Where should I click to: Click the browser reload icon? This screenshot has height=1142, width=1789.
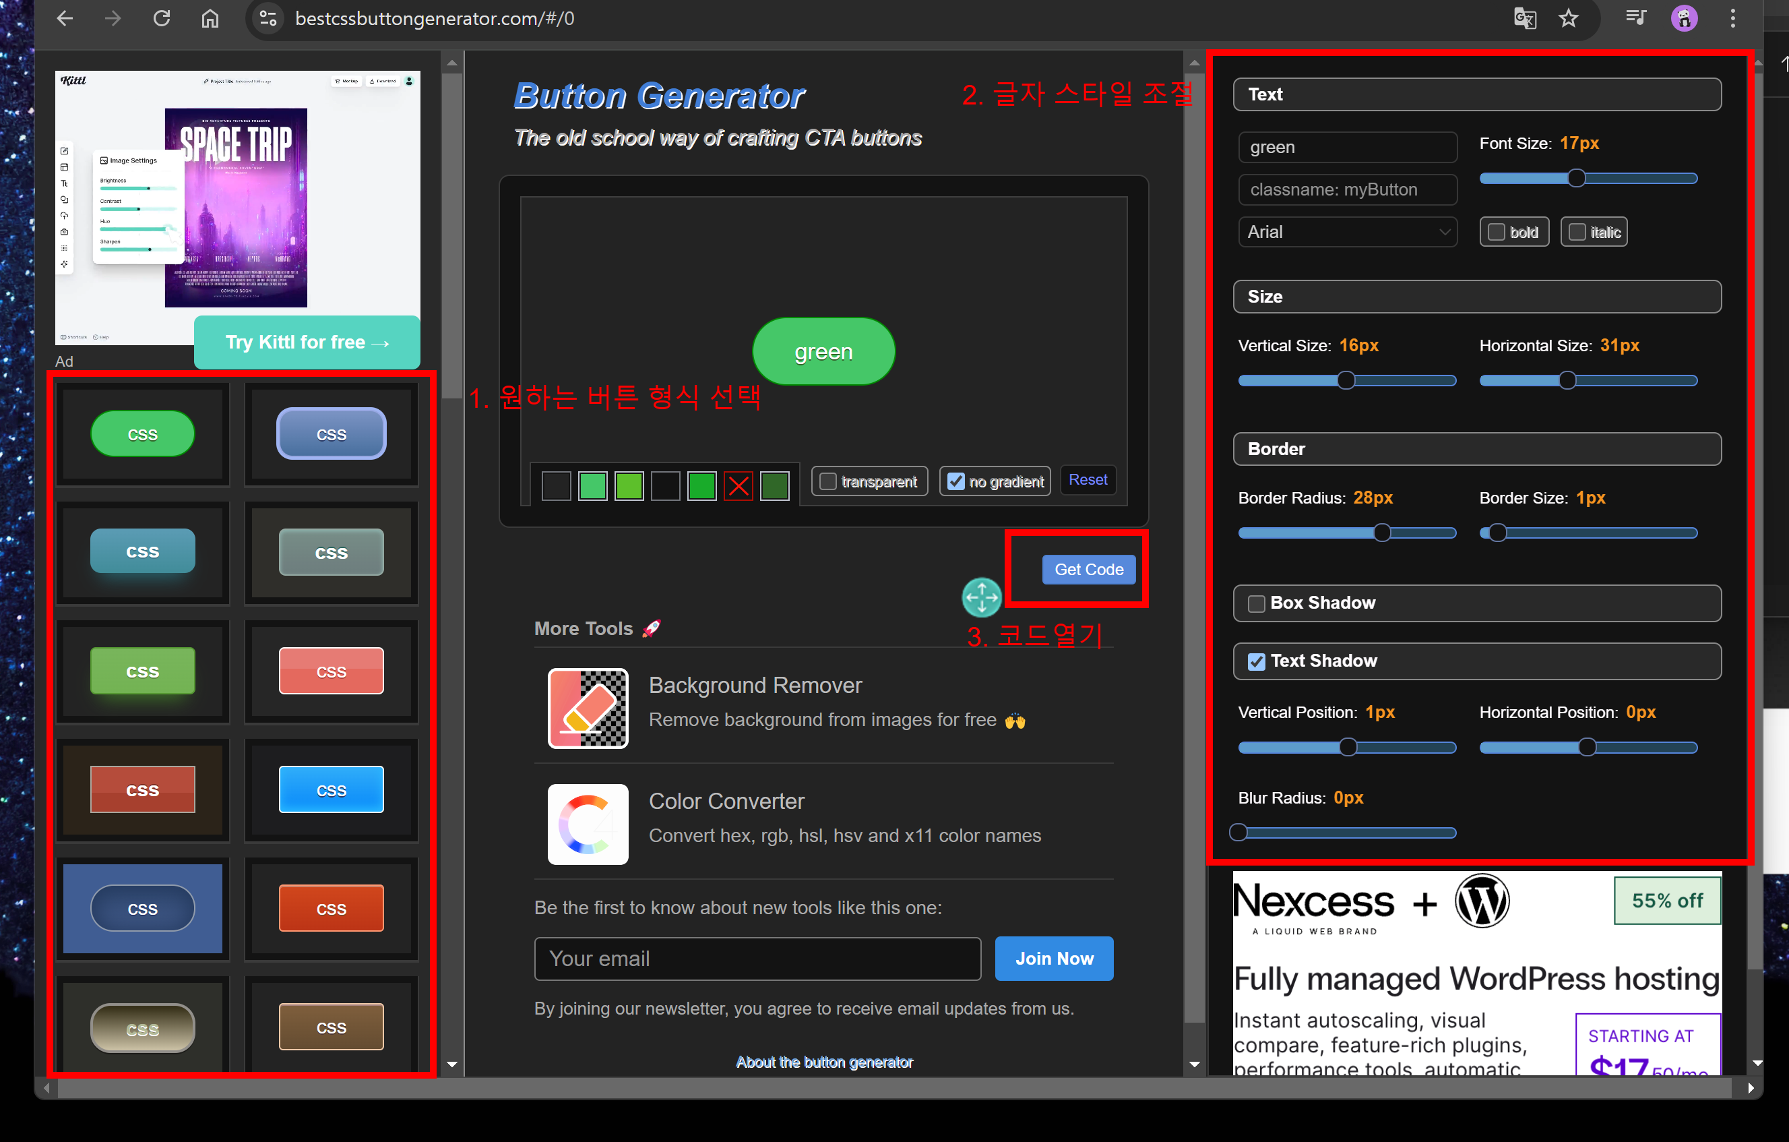pyautogui.click(x=161, y=19)
